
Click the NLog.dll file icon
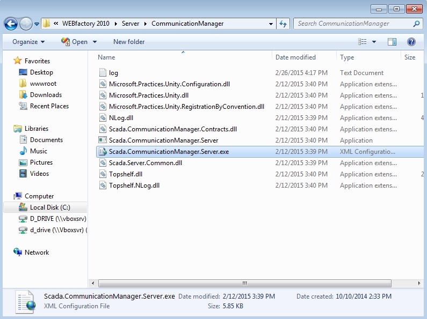click(103, 117)
